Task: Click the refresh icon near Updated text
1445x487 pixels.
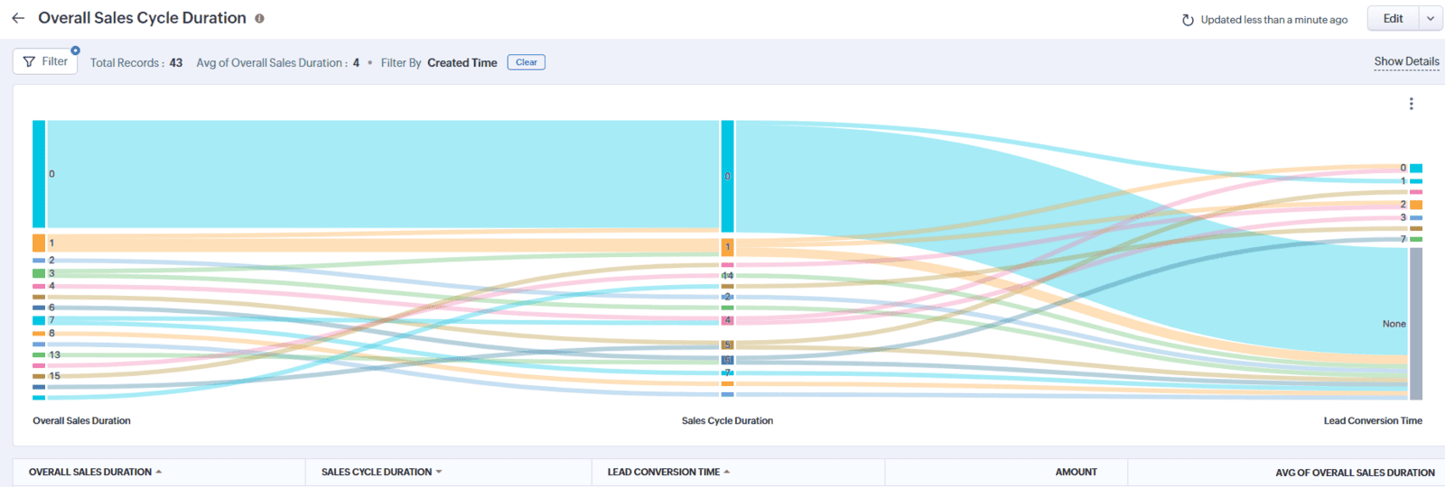Action: tap(1188, 20)
